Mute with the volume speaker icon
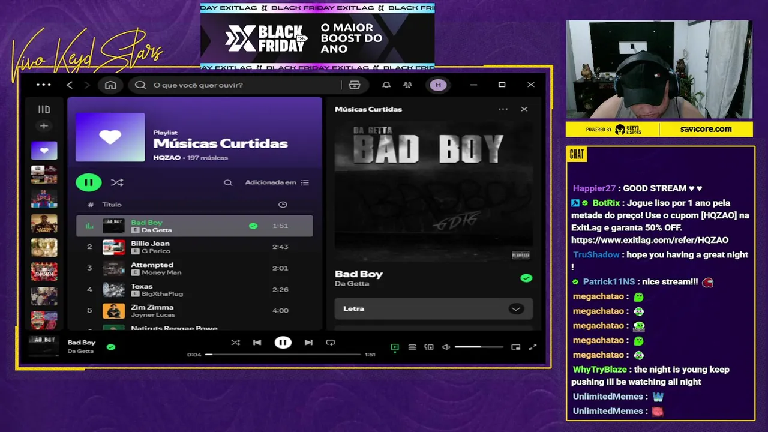The width and height of the screenshot is (768, 432). [x=446, y=347]
